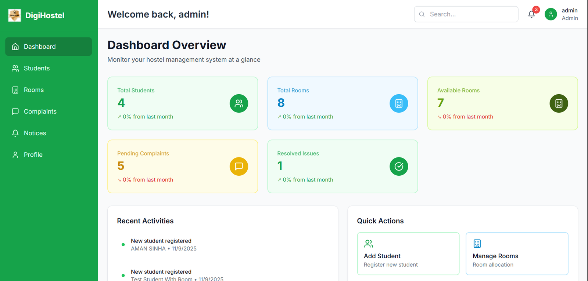Click the Available Rooms dark building icon
Image resolution: width=588 pixels, height=281 pixels.
click(559, 103)
